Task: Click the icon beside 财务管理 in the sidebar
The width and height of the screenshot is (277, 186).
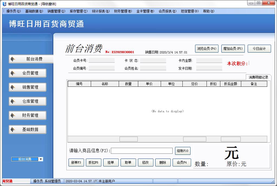Action: pyautogui.click(x=12, y=116)
